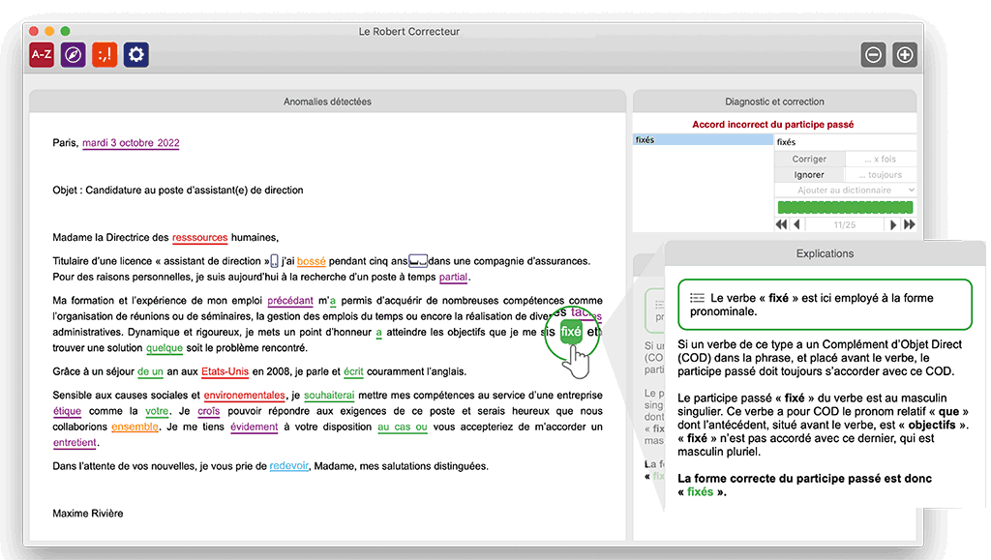Image resolution: width=991 pixels, height=560 pixels.
Task: Click the purple-underlined word 'entretient'
Action: (75, 443)
